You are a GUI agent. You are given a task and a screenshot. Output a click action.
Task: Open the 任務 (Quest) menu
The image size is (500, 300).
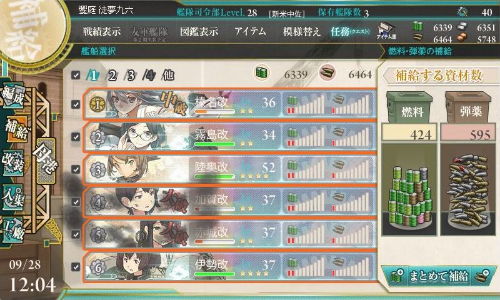pyautogui.click(x=350, y=31)
